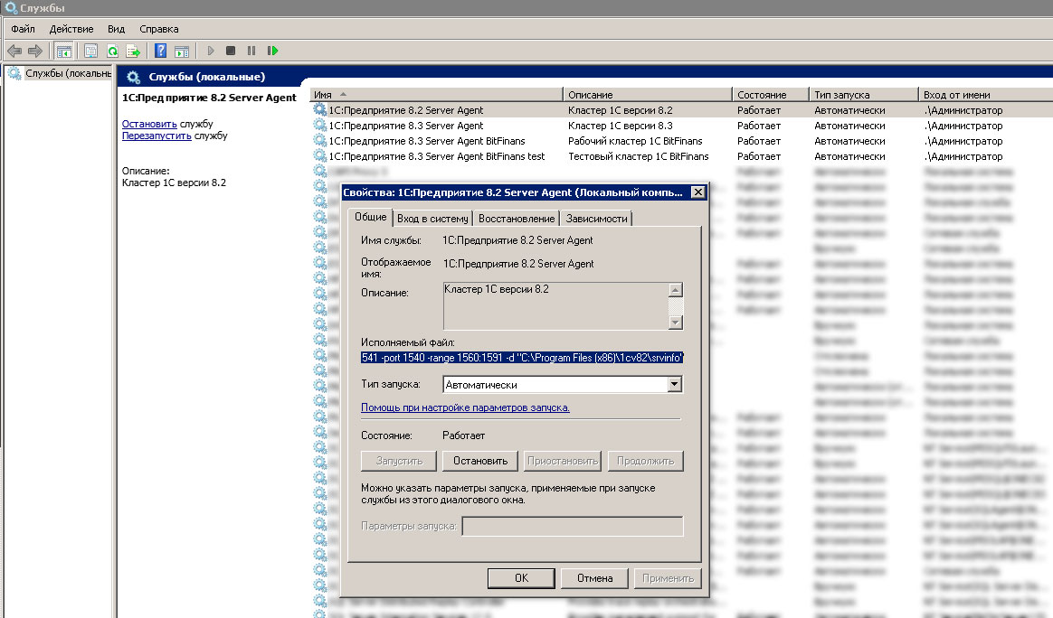Click Работает status in the 8.3 Server Agent row
1053x618 pixels.
[759, 126]
